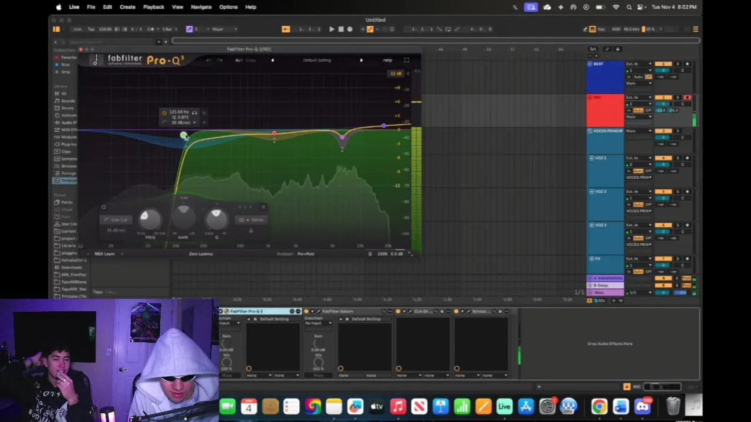Viewport: 751px width, 422px height.
Task: Click the Play button in Ableton transport
Action: pyautogui.click(x=332, y=29)
